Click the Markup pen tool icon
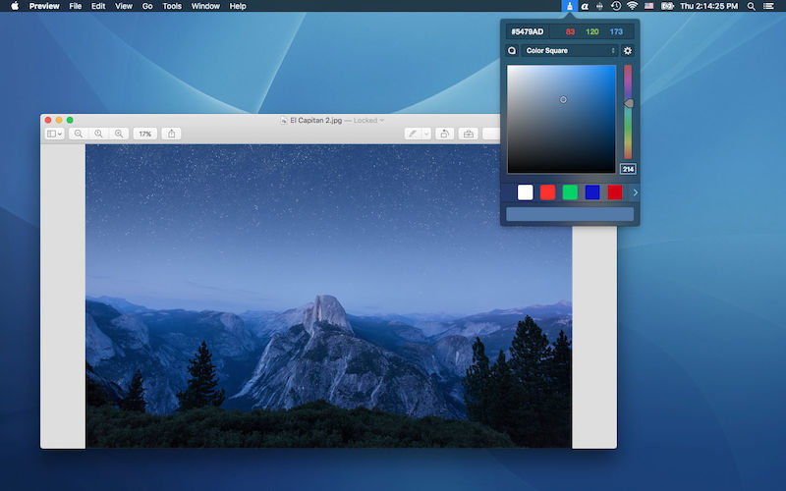 coord(412,134)
